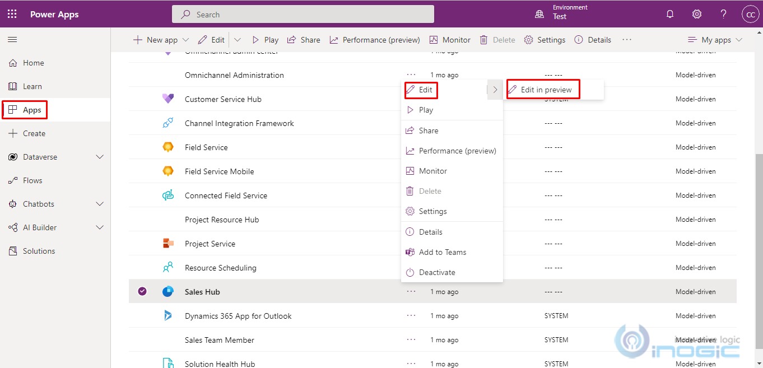
Task: Expand the Chatbots navigation section
Action: [100, 204]
